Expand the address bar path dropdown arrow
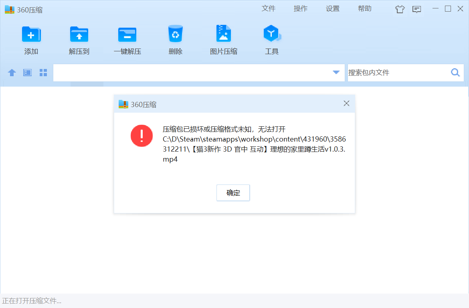The image size is (469, 308). (336, 73)
